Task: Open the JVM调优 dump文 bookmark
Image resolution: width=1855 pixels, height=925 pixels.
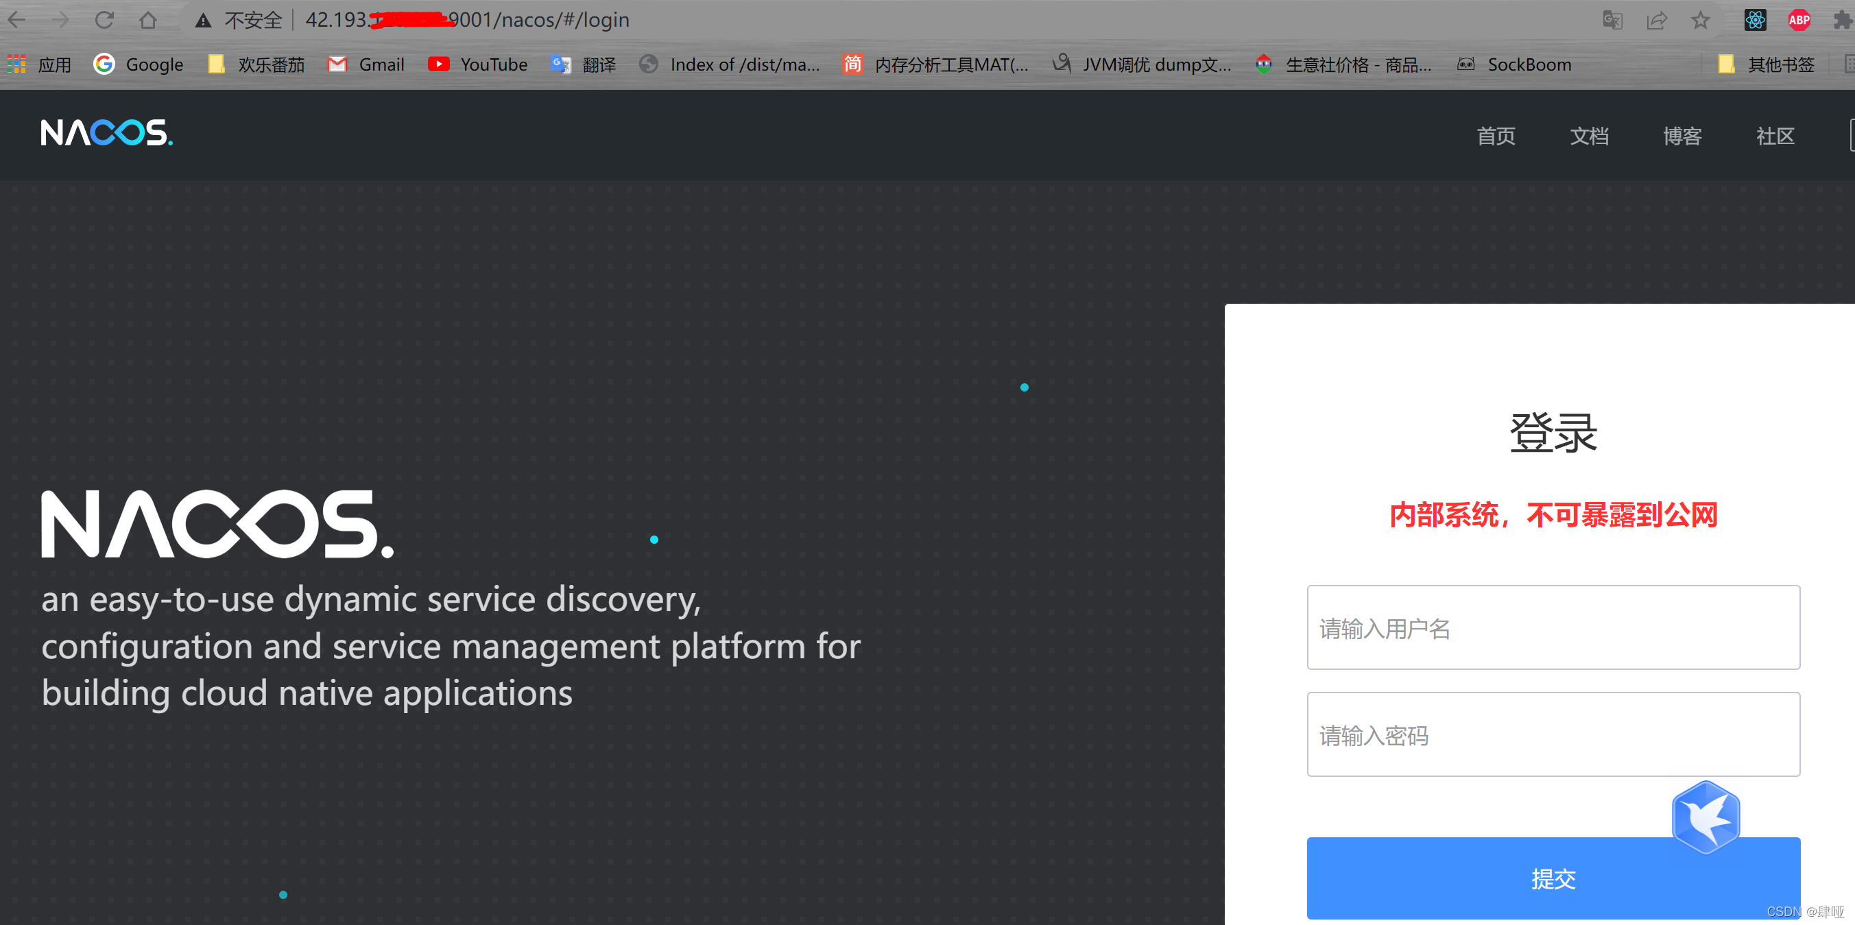Action: [x=1141, y=64]
